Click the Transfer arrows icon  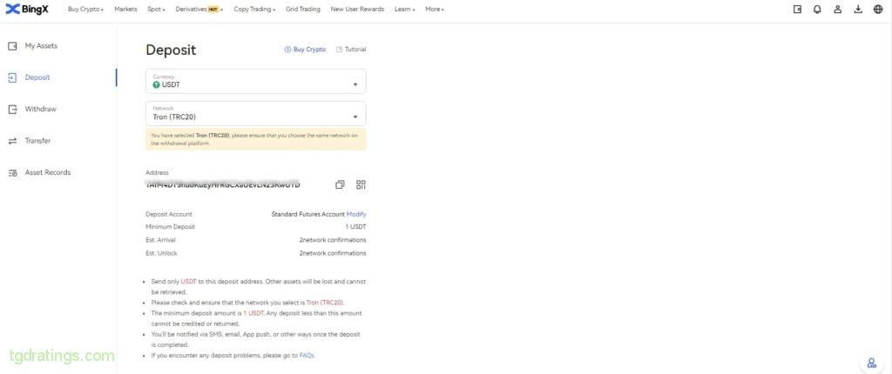pos(12,141)
